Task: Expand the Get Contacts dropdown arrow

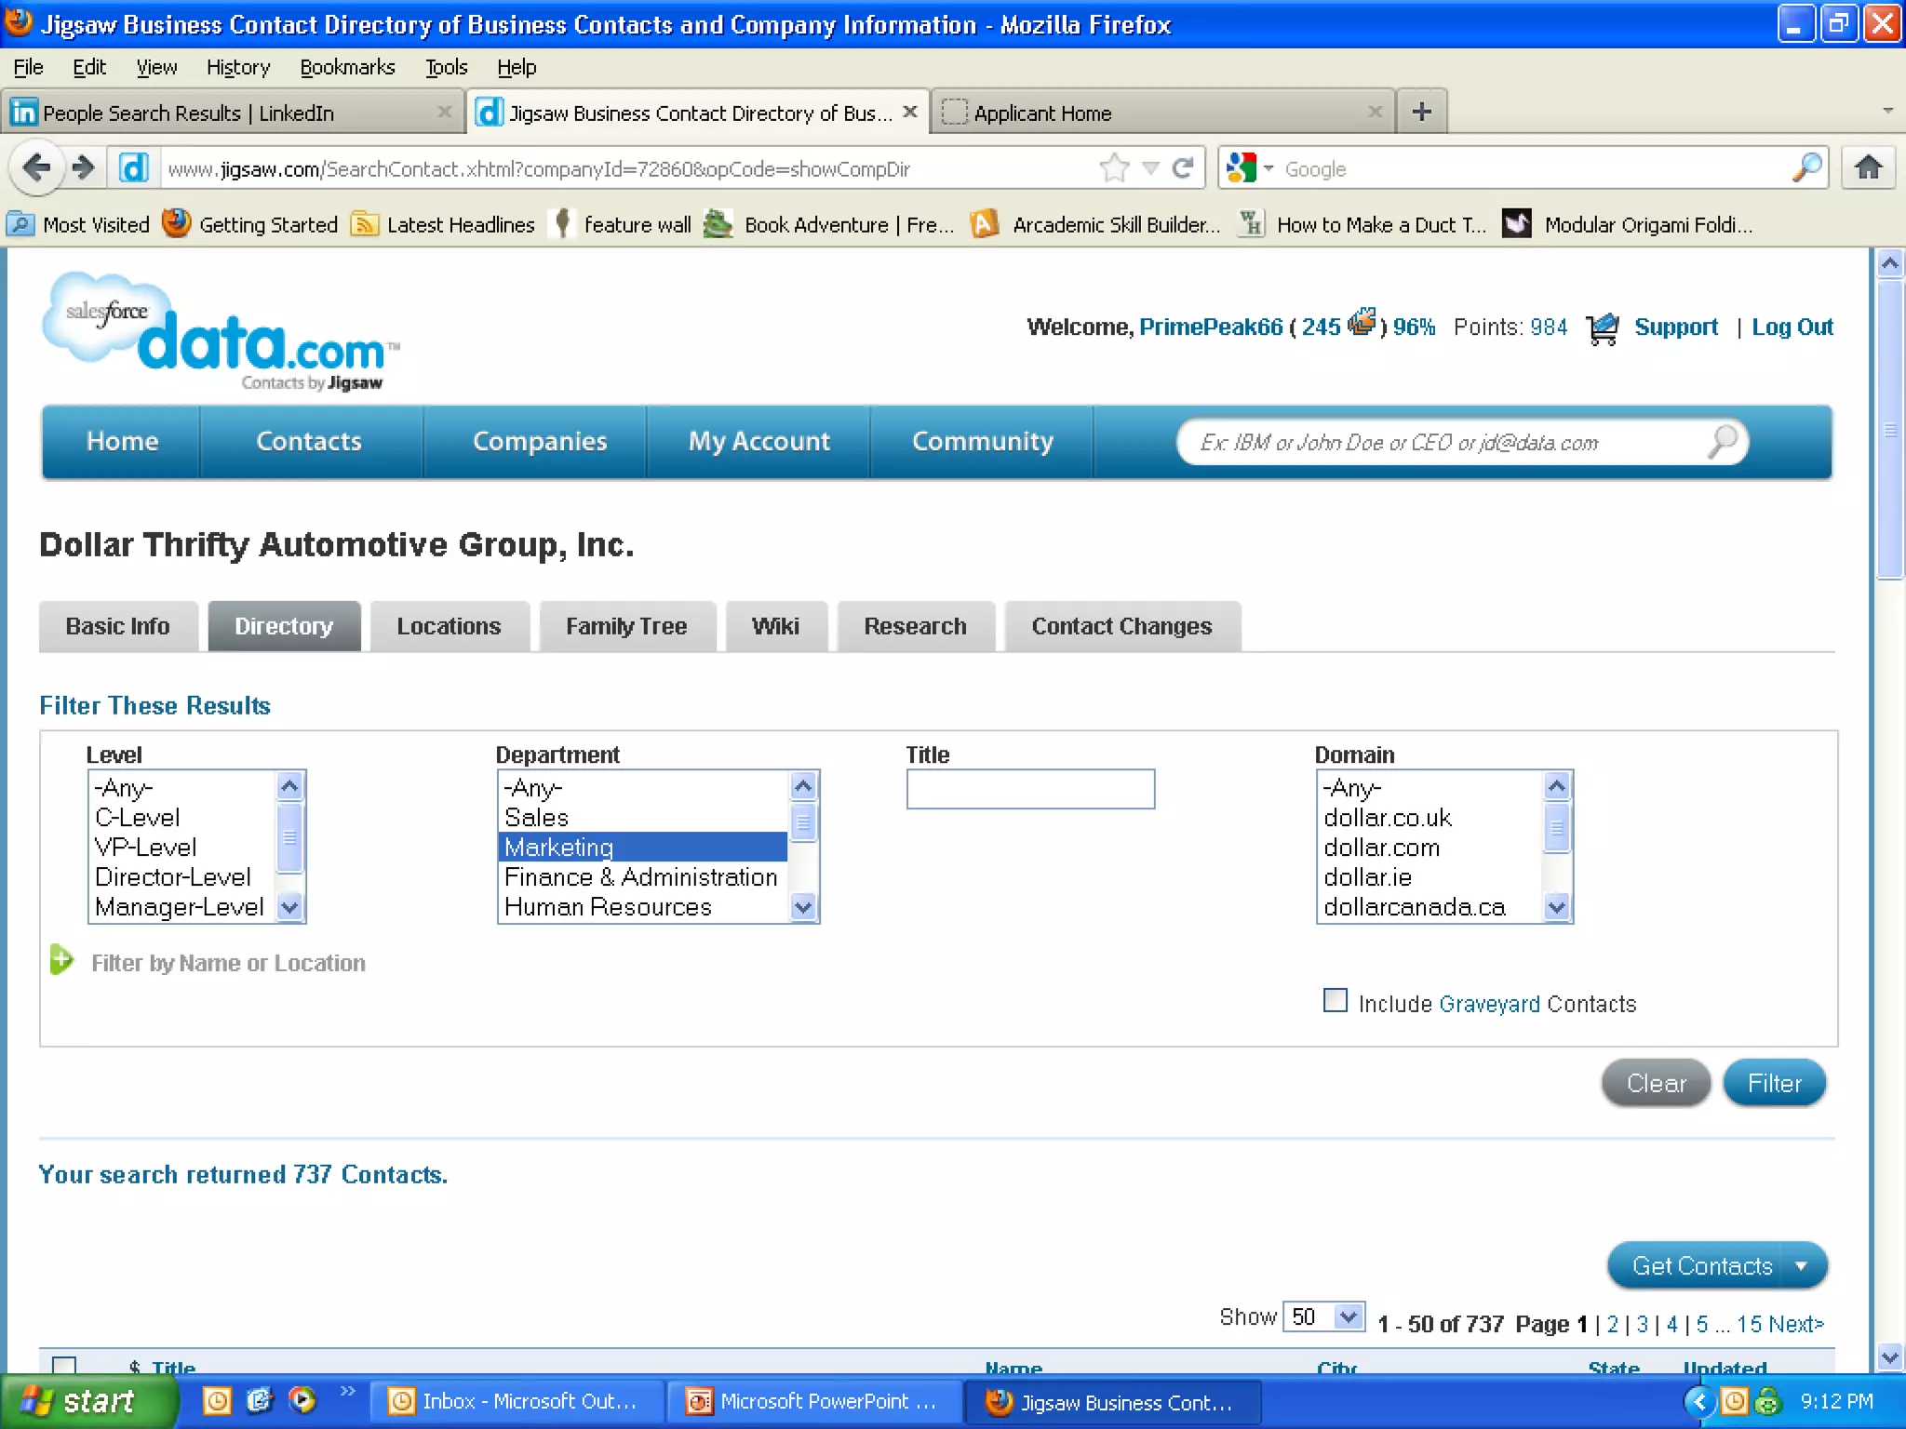Action: (x=1802, y=1266)
